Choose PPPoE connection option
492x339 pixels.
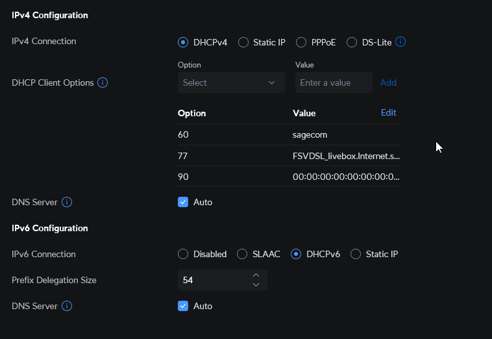tap(301, 42)
